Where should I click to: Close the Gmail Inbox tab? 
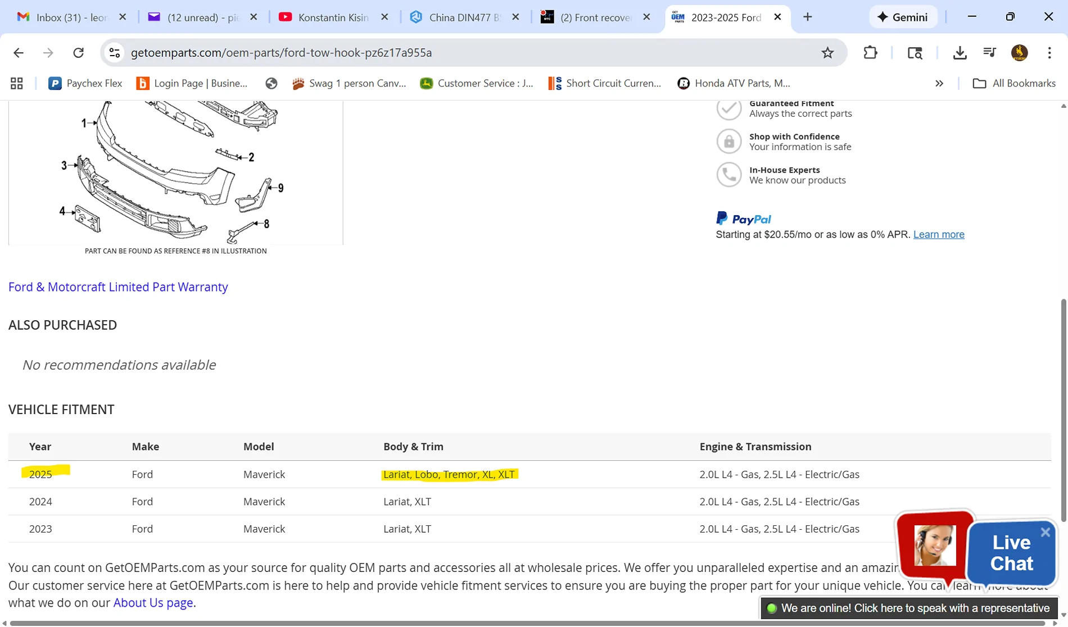coord(123,17)
